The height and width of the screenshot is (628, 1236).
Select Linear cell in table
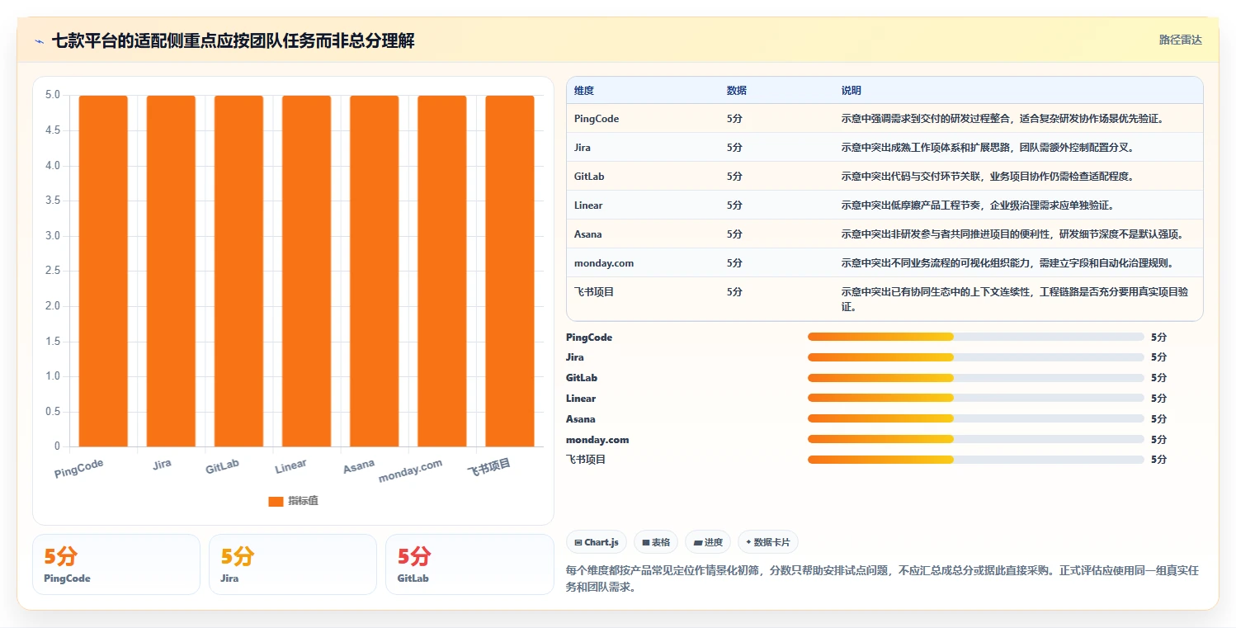point(588,205)
